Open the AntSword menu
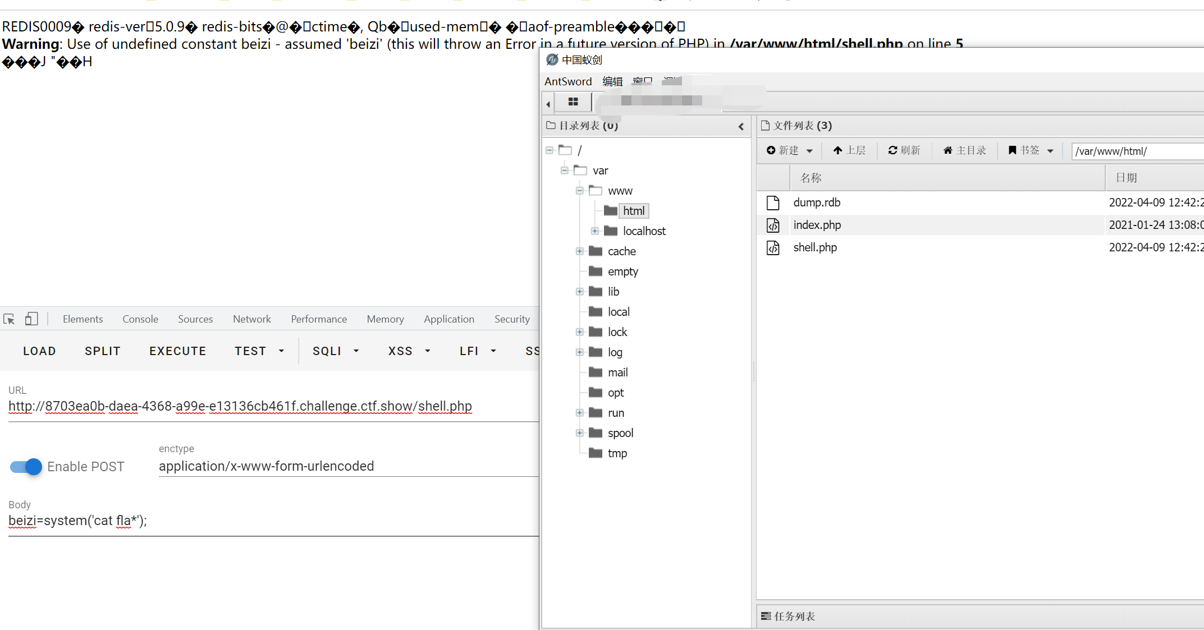This screenshot has height=630, width=1204. pyautogui.click(x=567, y=81)
